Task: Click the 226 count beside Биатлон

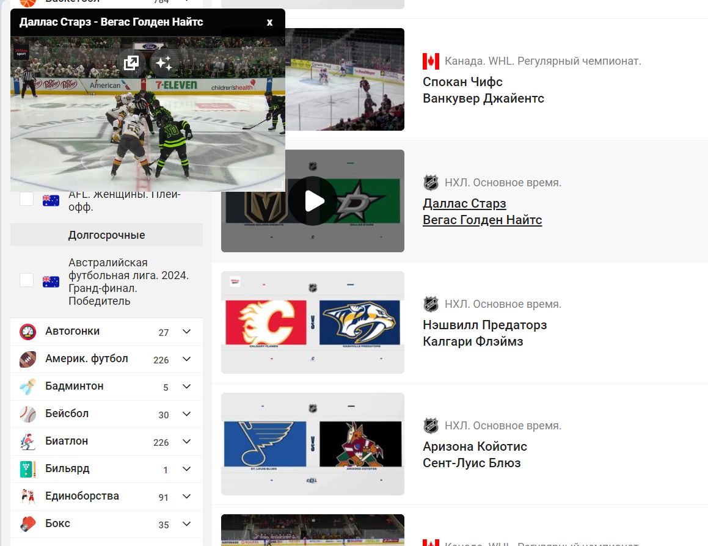Action: [161, 443]
